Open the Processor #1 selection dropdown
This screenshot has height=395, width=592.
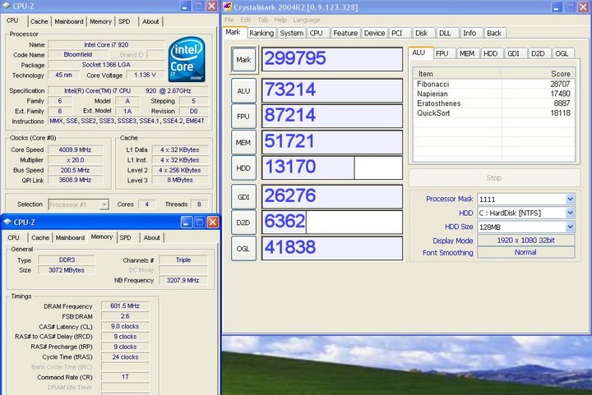pos(104,204)
